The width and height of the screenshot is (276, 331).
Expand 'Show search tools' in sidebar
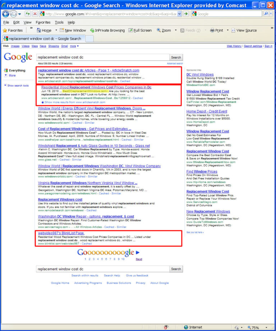pyautogui.click(x=17, y=85)
